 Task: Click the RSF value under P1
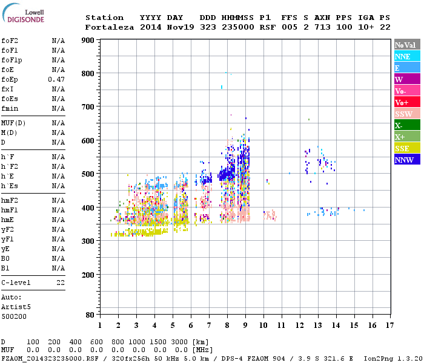click(268, 27)
